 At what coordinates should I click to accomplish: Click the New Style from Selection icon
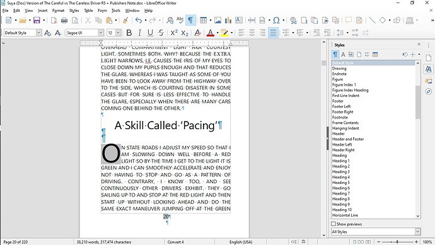[413, 55]
